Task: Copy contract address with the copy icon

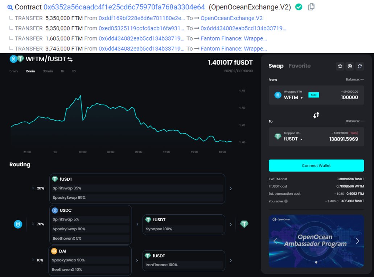Action: point(311,7)
